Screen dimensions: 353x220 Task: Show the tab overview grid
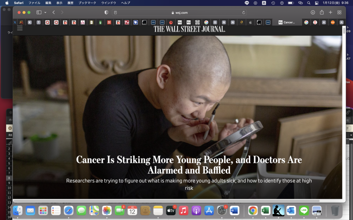pyautogui.click(x=339, y=12)
